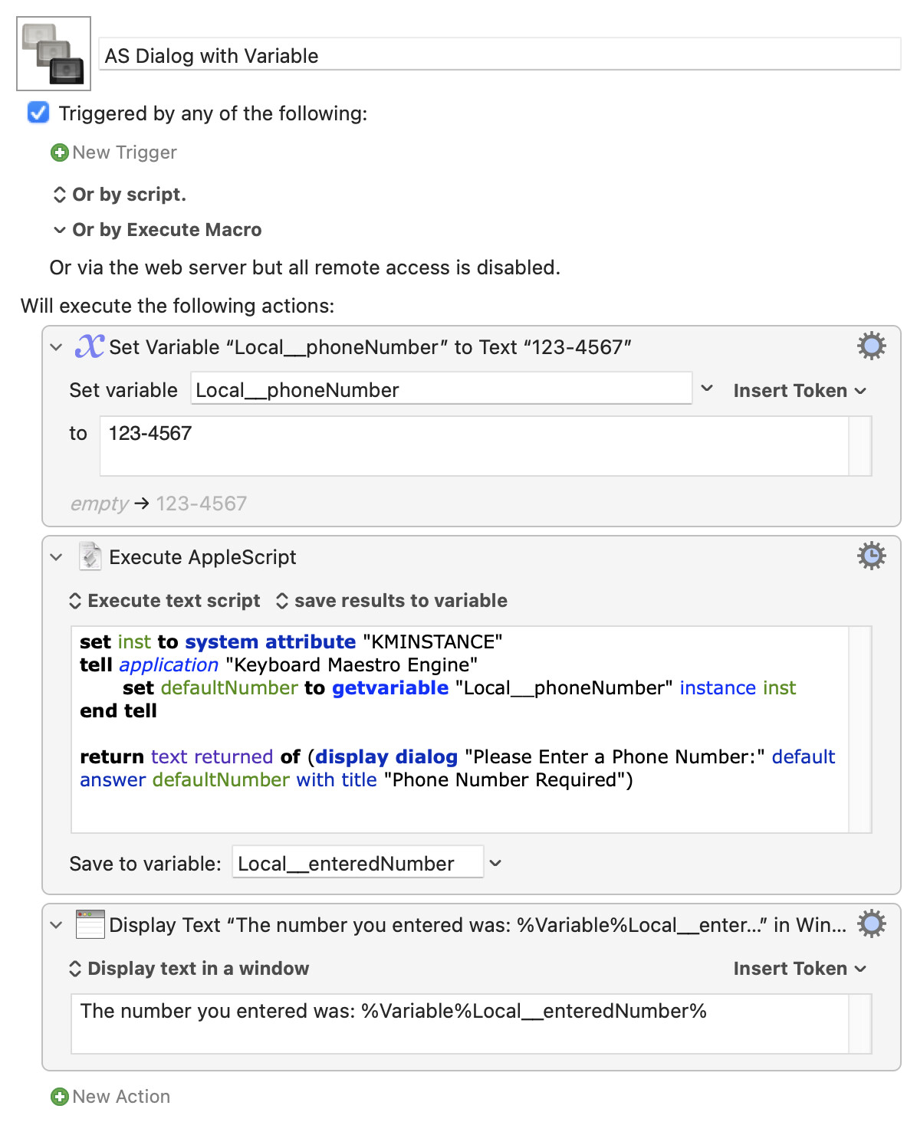Click the green New Action plus icon
The width and height of the screenshot is (917, 1122).
[59, 1097]
